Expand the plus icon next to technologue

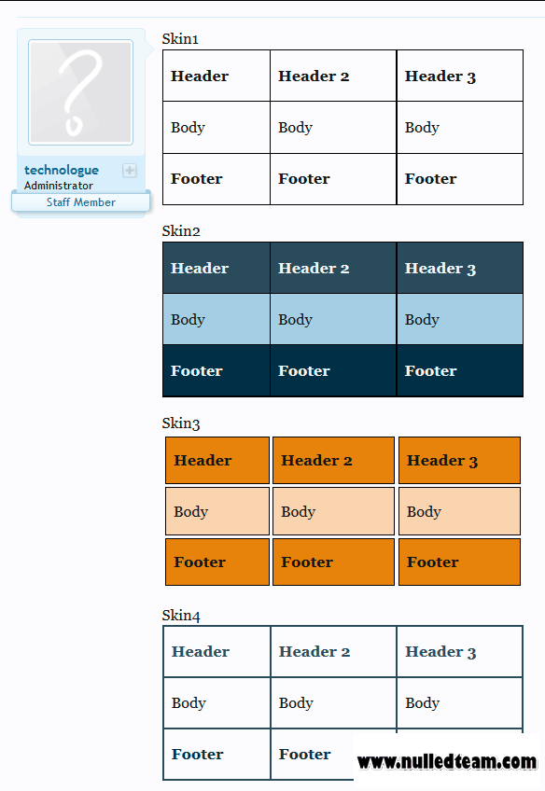pyautogui.click(x=130, y=171)
